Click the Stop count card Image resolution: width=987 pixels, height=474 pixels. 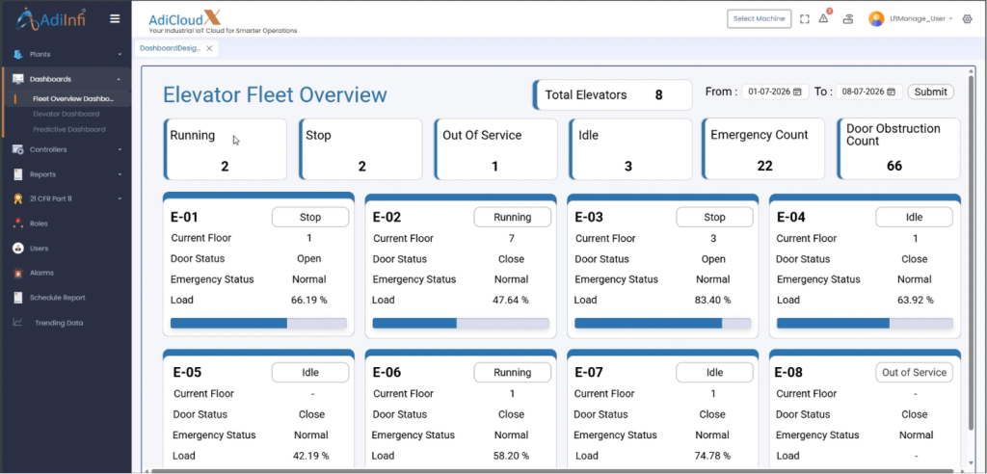tap(360, 149)
